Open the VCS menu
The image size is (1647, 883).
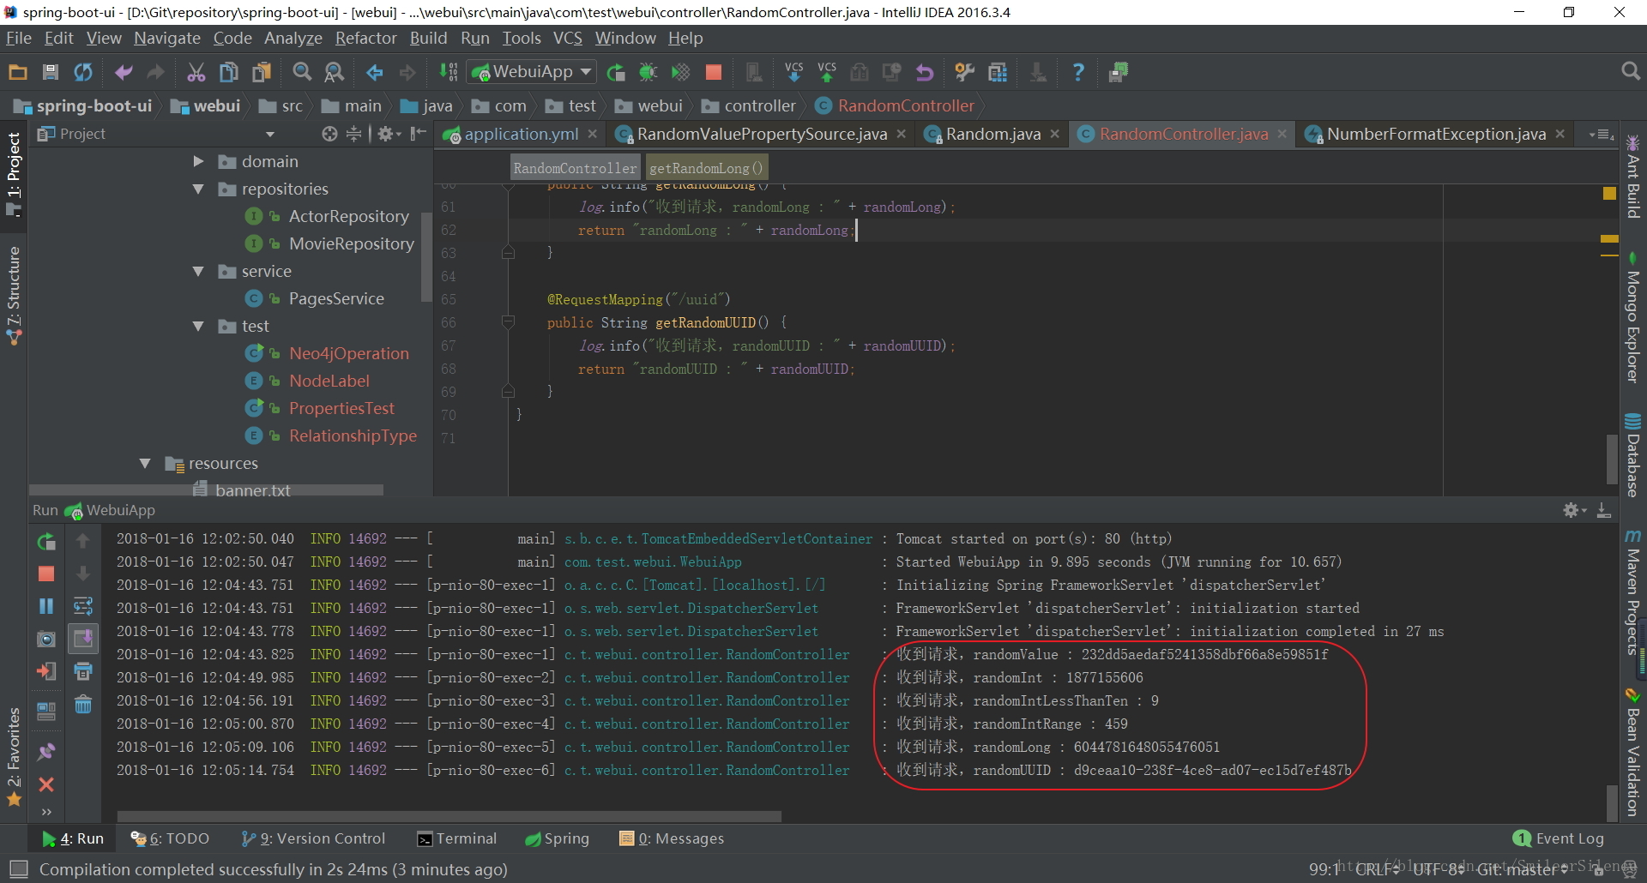pos(568,38)
